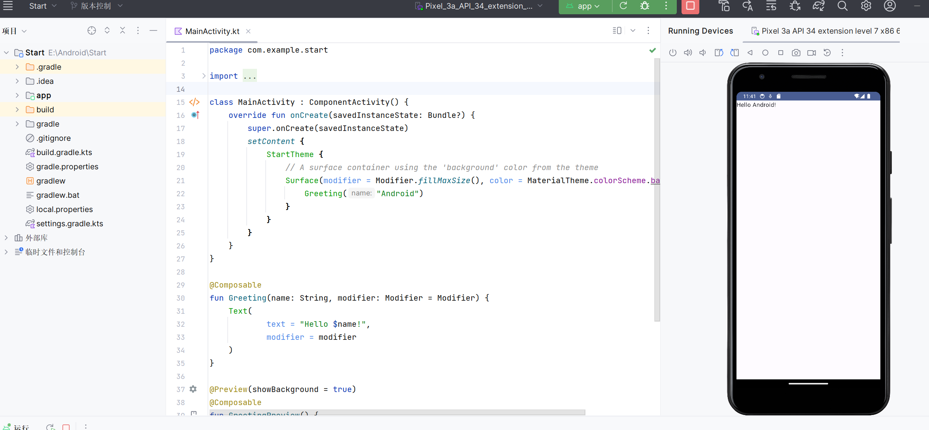Expand the gradle folder

[17, 124]
